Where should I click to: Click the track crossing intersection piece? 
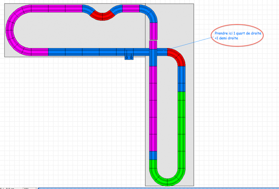click(153, 52)
